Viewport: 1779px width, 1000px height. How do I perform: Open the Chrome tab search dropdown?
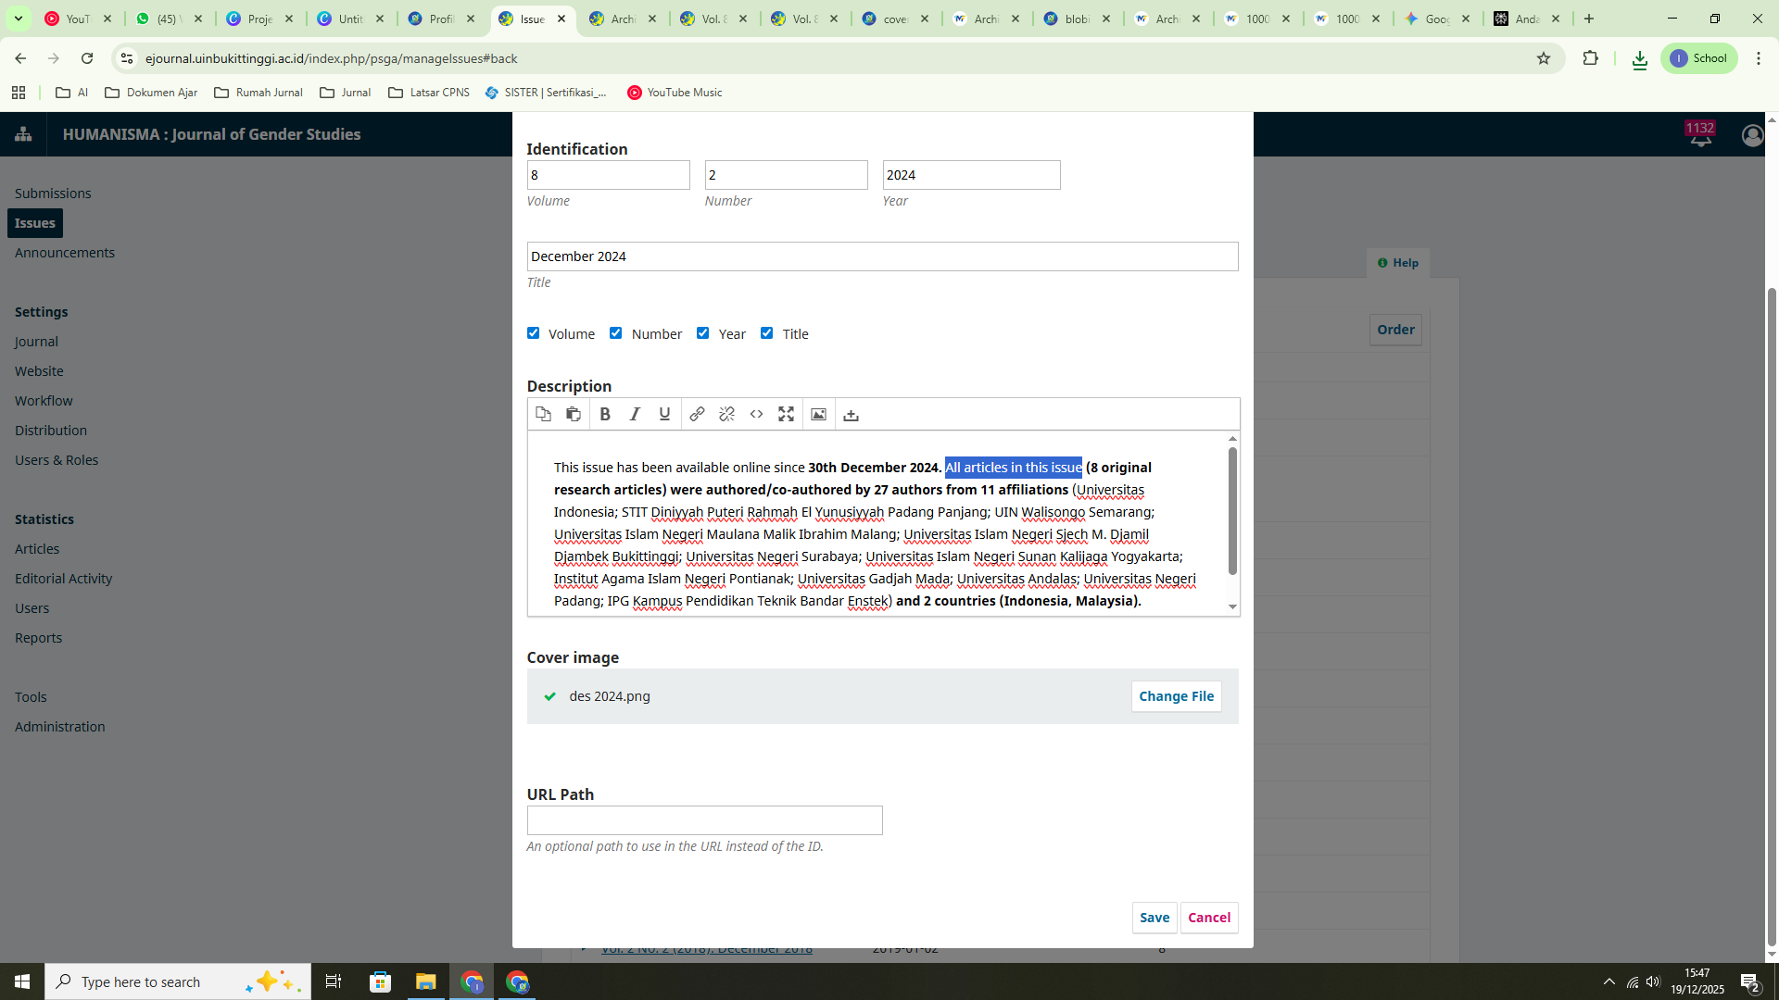19,19
